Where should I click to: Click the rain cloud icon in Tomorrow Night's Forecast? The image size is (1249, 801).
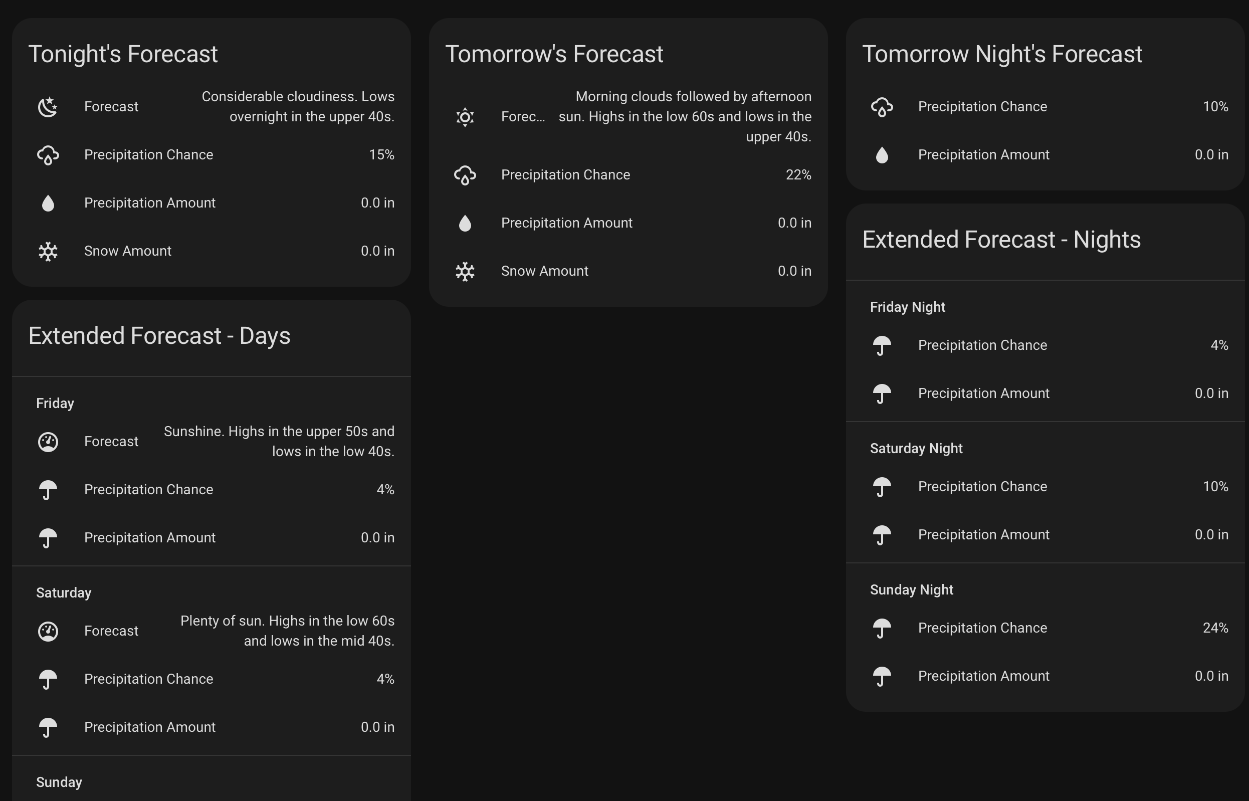tap(883, 107)
